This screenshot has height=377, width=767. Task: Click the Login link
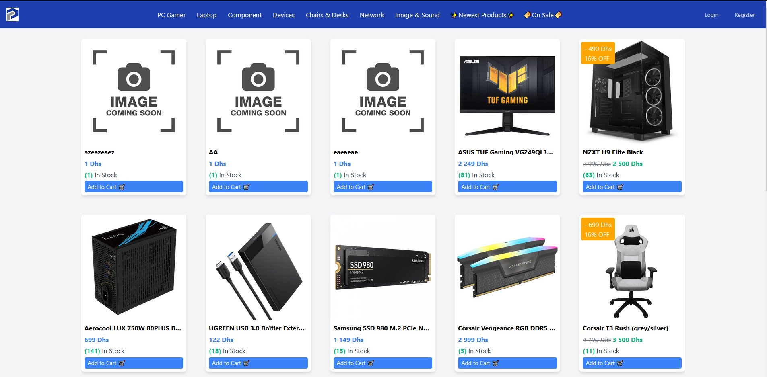711,15
